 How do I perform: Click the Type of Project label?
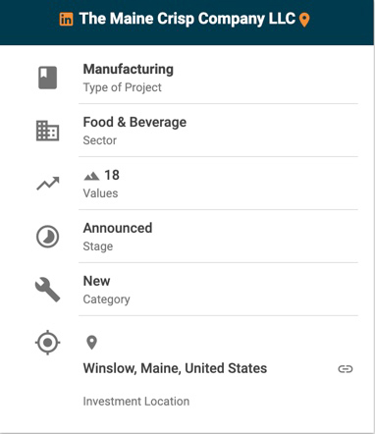tap(123, 87)
